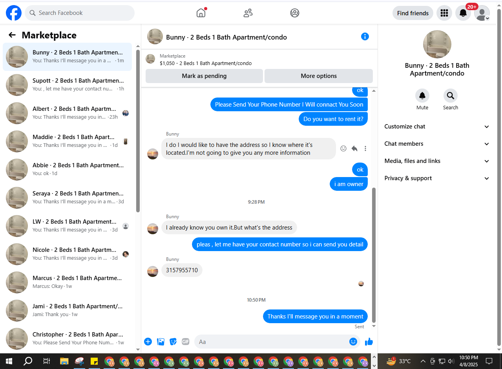Focus the Search Facebook field
This screenshot has height=369, width=502.
[x=80, y=13]
